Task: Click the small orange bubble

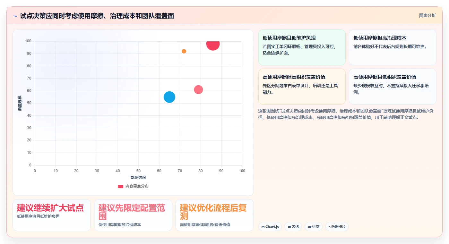Action: (184, 51)
